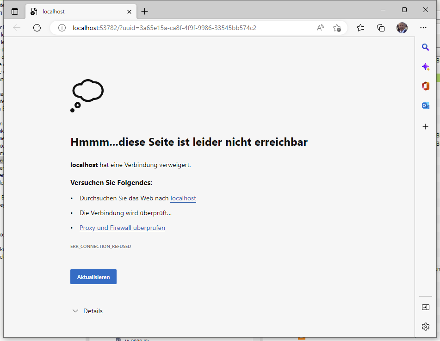Screen dimensions: 440x341
Task: Open the Microsoft 365 sidebar icon
Action: (x=425, y=86)
